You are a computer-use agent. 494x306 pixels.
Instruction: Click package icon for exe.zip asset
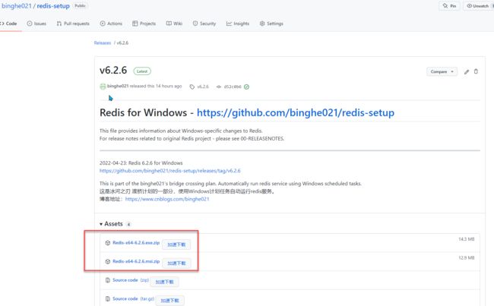click(x=108, y=243)
